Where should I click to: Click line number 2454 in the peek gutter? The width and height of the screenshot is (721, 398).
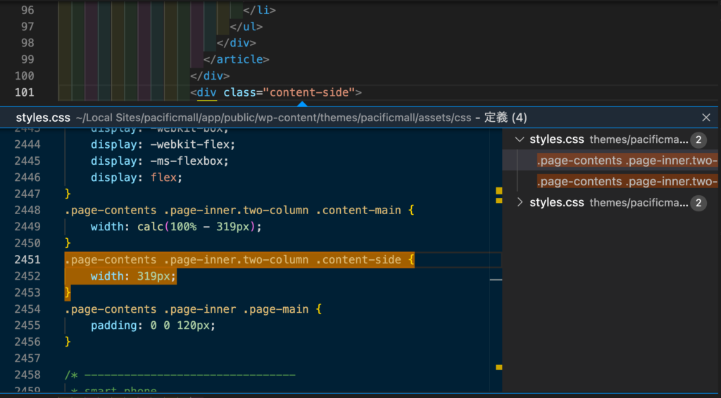(27, 309)
